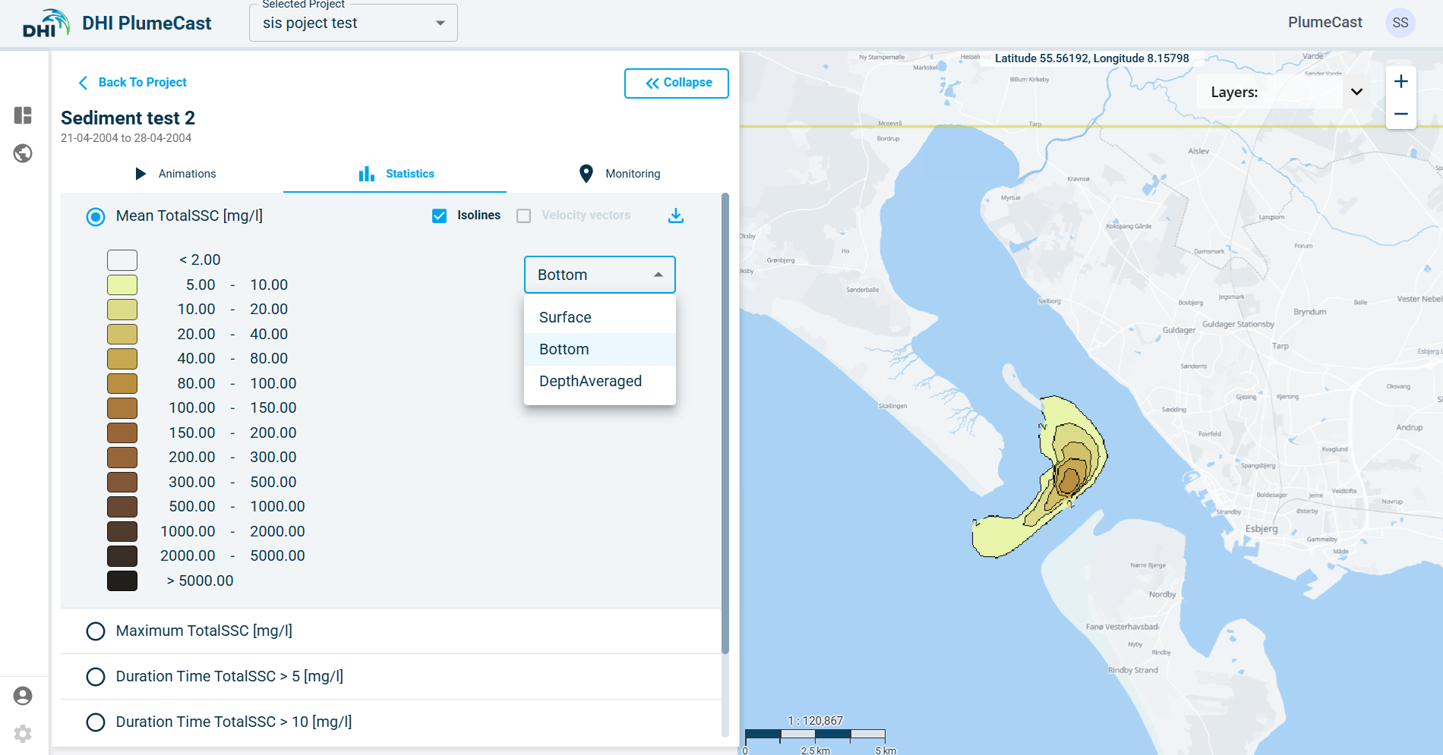Open the settings gear icon
This screenshot has height=755, width=1443.
pos(23,734)
